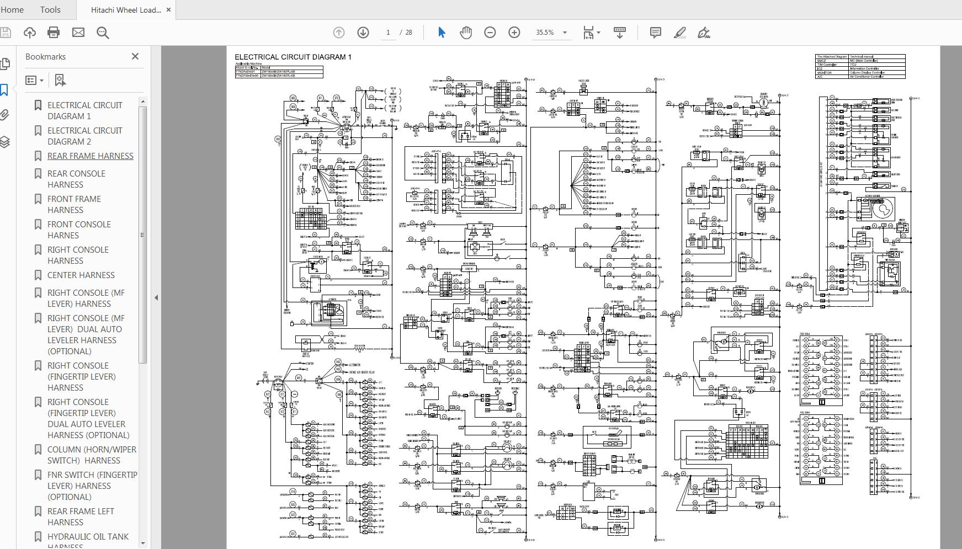
Task: Open the Fill & Sign pen tool
Action: 704,33
